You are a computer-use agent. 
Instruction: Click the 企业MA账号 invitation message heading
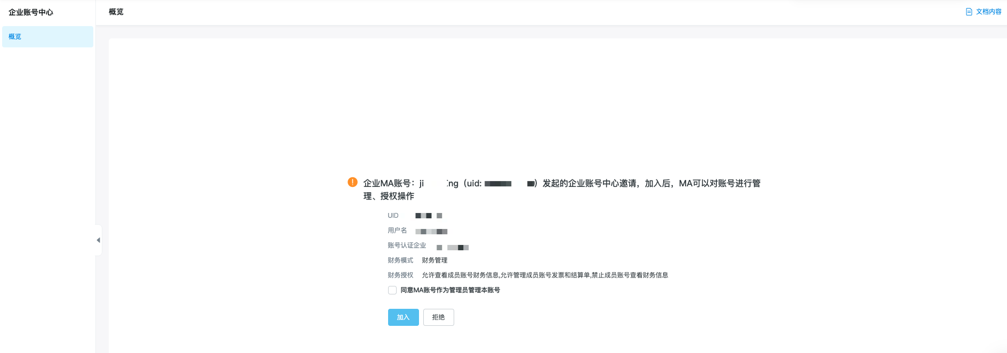pyautogui.click(x=561, y=184)
